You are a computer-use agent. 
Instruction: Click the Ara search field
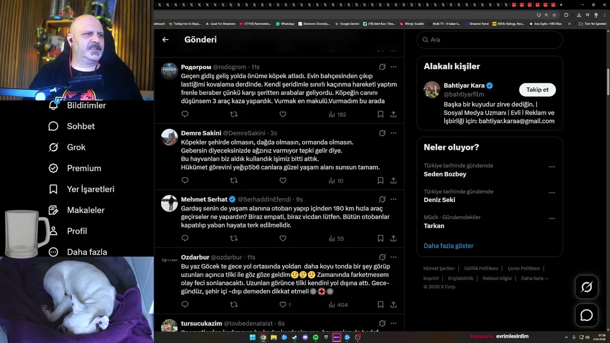pos(490,40)
